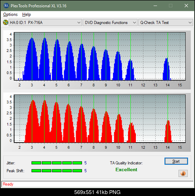Click the disc drive icon beside HA:0 ID:1

pos(5,22)
